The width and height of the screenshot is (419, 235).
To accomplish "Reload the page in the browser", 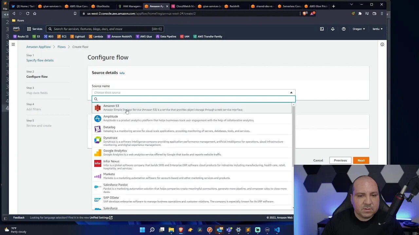I will tap(27, 13).
